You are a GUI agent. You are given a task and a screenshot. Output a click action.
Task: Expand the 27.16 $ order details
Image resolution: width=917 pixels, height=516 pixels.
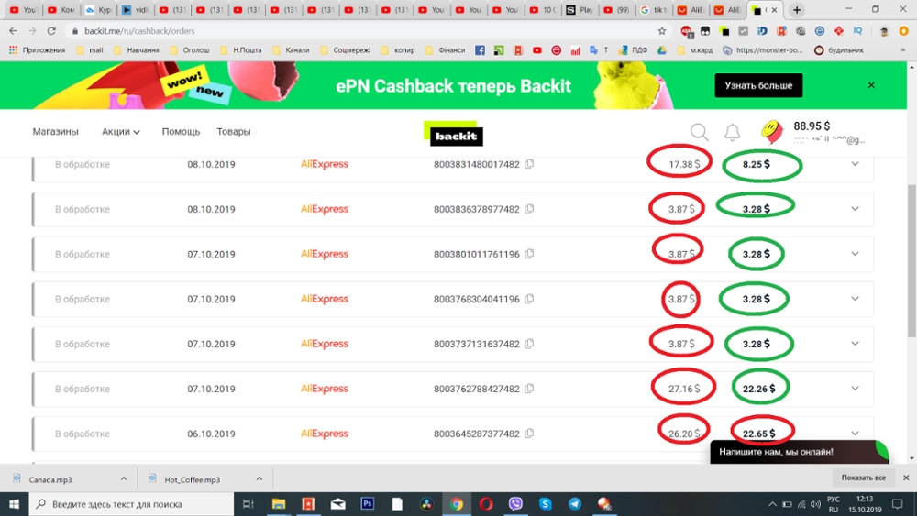pos(855,390)
